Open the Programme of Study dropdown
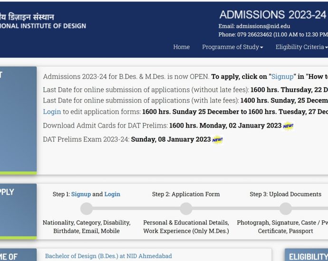The image size is (328, 261). click(x=232, y=47)
